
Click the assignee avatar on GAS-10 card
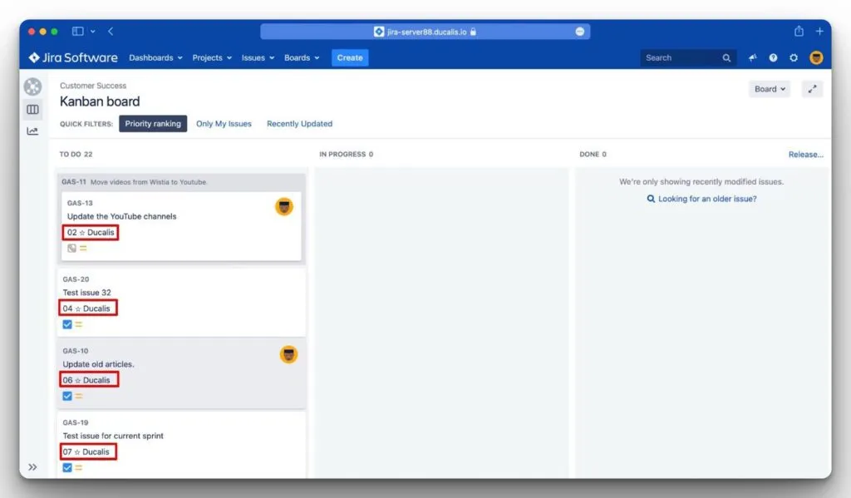(288, 353)
